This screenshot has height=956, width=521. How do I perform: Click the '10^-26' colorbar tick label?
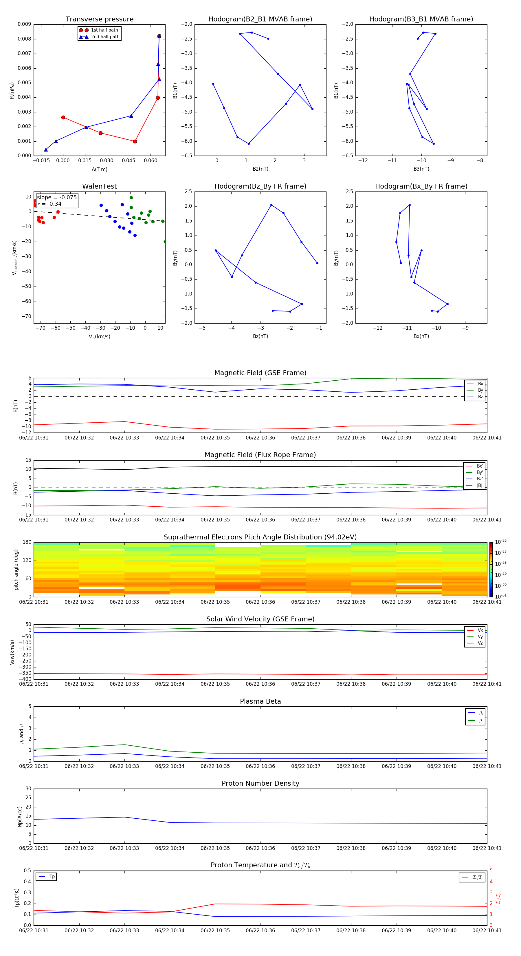pyautogui.click(x=501, y=542)
